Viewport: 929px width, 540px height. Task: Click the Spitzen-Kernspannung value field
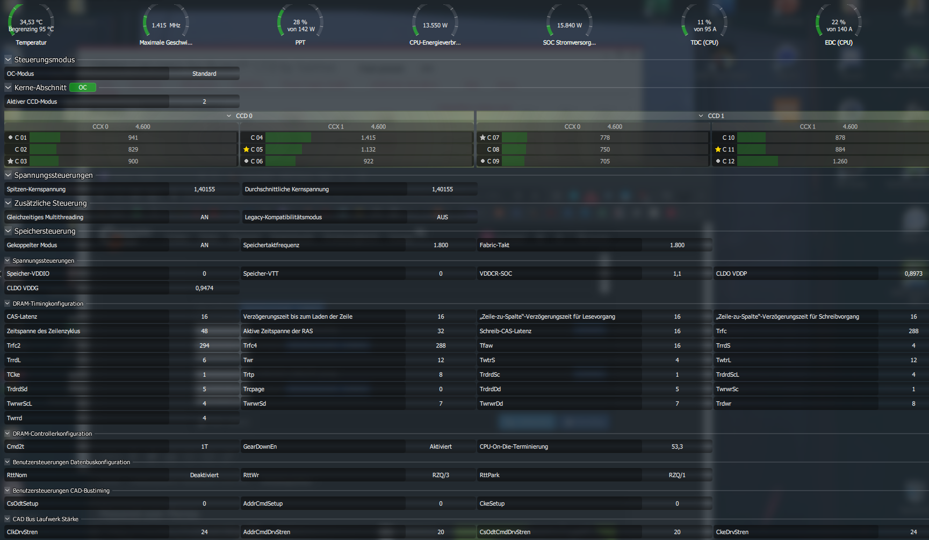pyautogui.click(x=204, y=189)
